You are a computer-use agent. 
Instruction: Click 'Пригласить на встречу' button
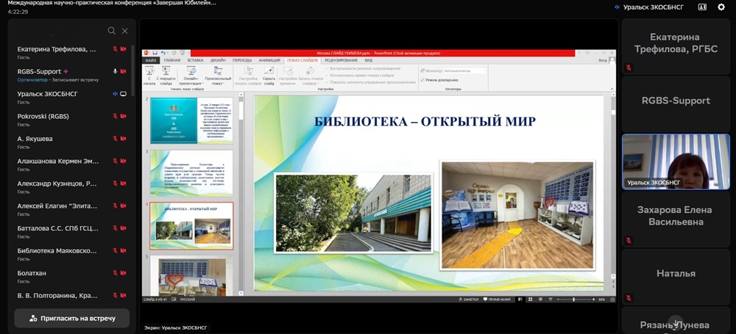(72, 318)
